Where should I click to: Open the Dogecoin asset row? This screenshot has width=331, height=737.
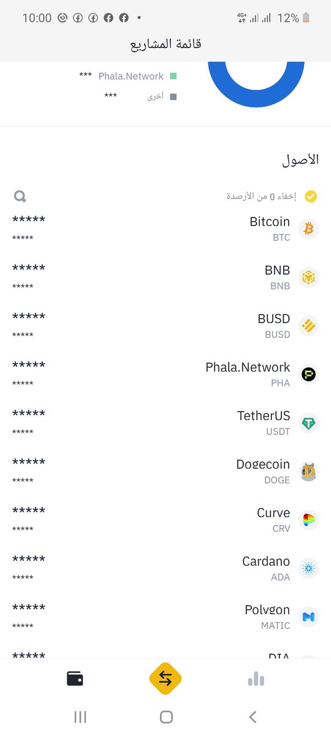pyautogui.click(x=165, y=472)
